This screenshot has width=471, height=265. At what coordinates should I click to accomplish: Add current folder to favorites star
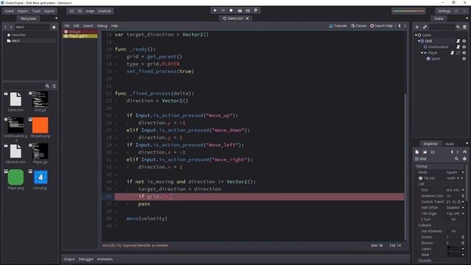click(54, 27)
